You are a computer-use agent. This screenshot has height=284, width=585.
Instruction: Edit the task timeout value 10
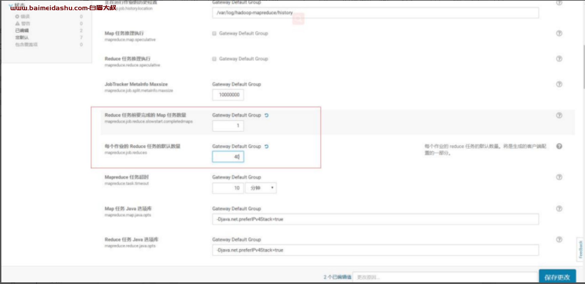pyautogui.click(x=228, y=188)
